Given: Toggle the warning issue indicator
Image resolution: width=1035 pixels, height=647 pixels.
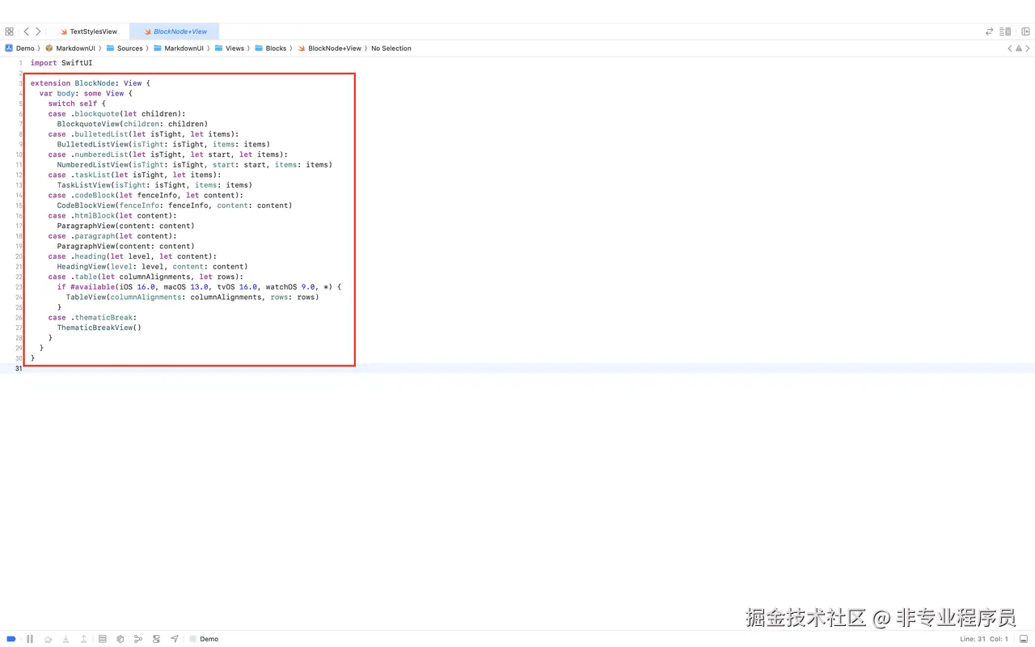Looking at the screenshot, I should (x=1019, y=48).
